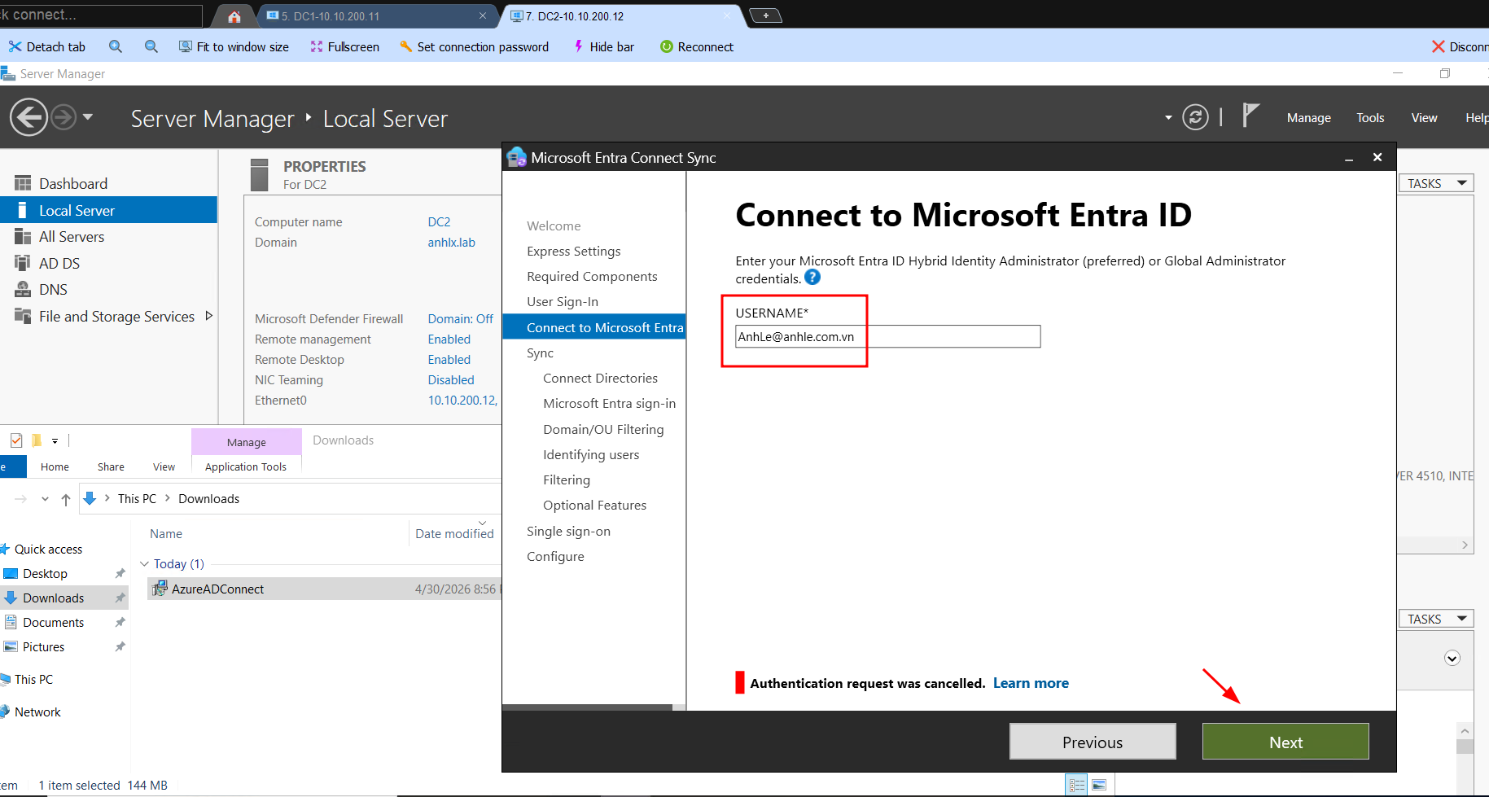Select Optional Features wizard step
The height and width of the screenshot is (797, 1489).
[x=594, y=506]
